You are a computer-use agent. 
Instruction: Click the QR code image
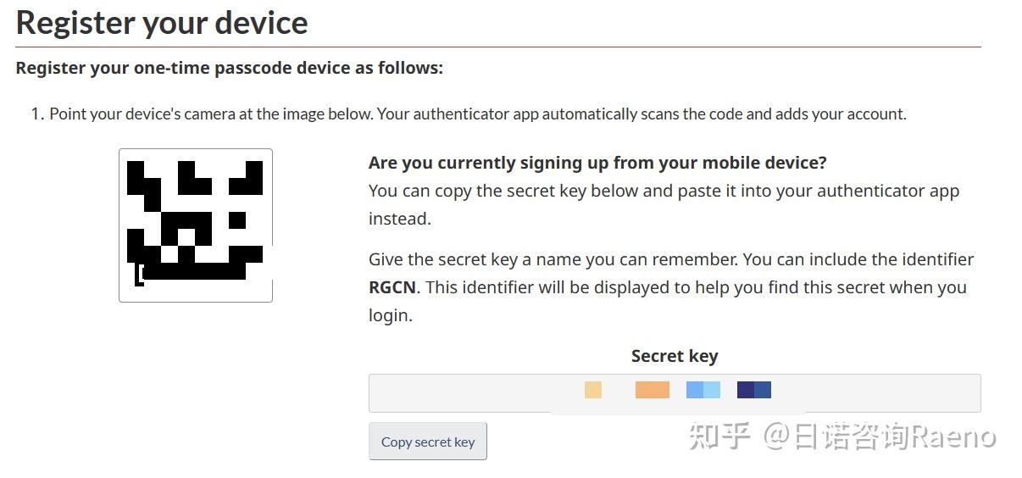tap(195, 225)
